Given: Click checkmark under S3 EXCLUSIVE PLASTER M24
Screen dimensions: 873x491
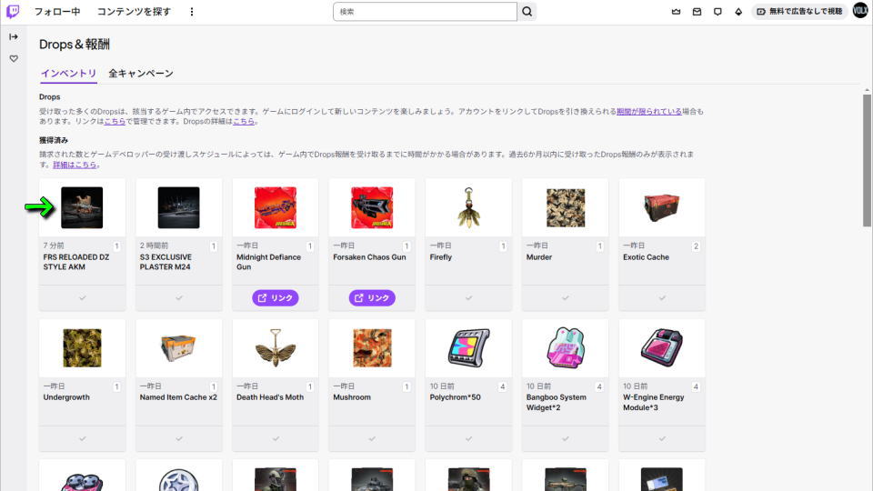Looking at the screenshot, I should tap(179, 298).
